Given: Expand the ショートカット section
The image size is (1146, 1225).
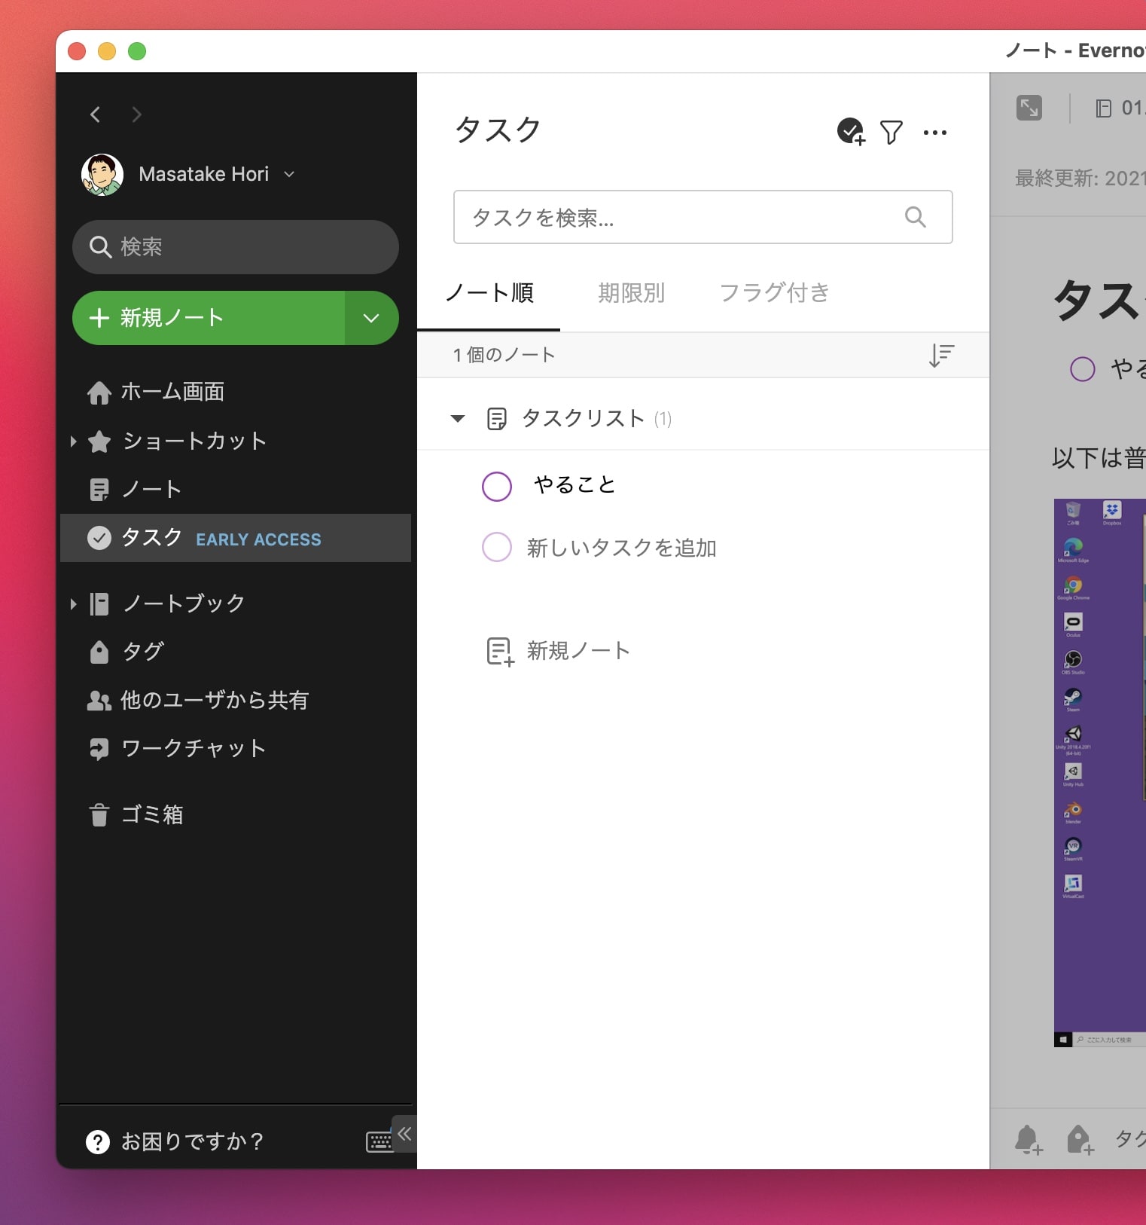Looking at the screenshot, I should (x=73, y=441).
